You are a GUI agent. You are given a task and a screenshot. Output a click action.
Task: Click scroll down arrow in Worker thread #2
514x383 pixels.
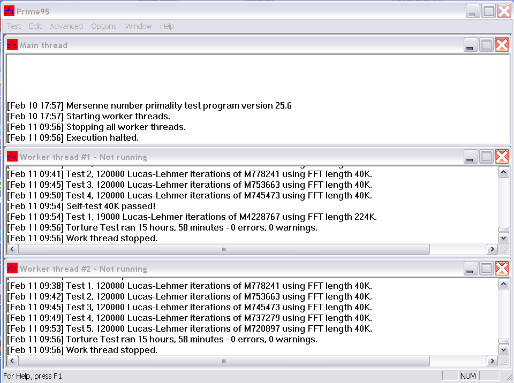(503, 350)
